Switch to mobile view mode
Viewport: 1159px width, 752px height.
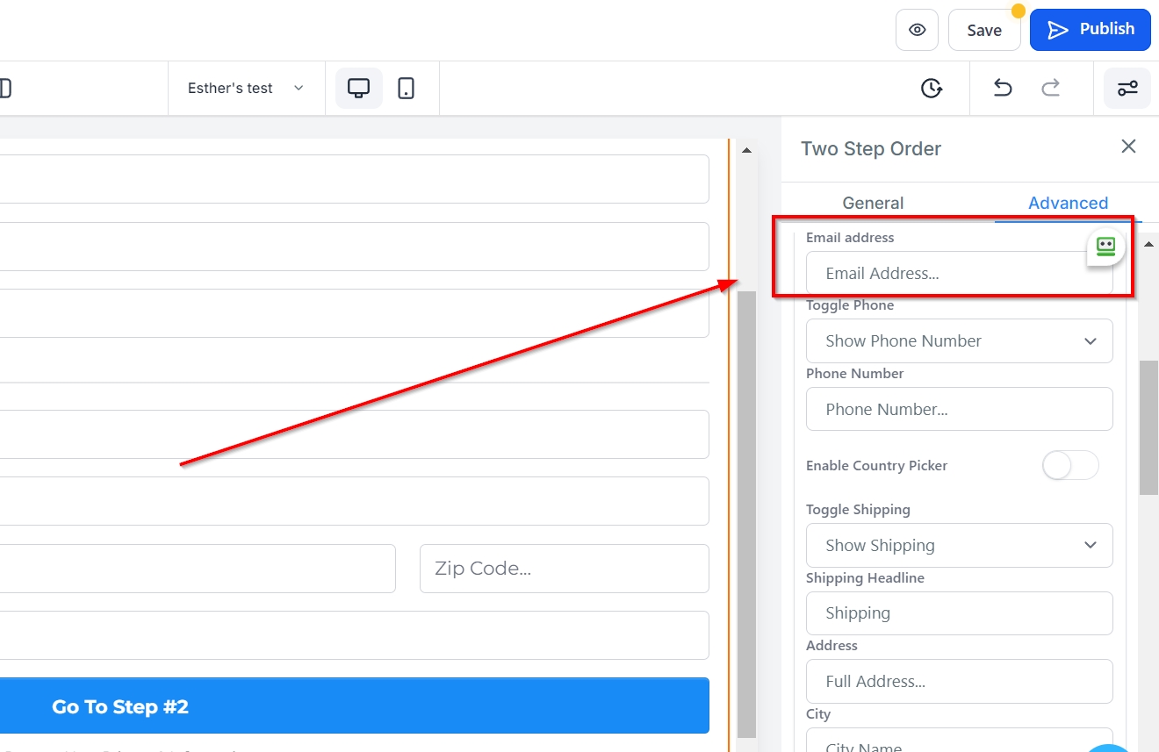[x=406, y=89]
